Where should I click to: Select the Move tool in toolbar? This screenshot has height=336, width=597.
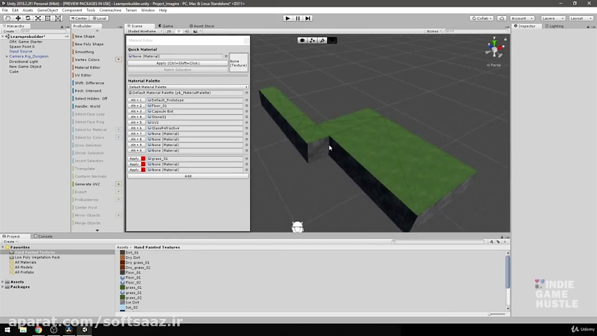coord(18,19)
